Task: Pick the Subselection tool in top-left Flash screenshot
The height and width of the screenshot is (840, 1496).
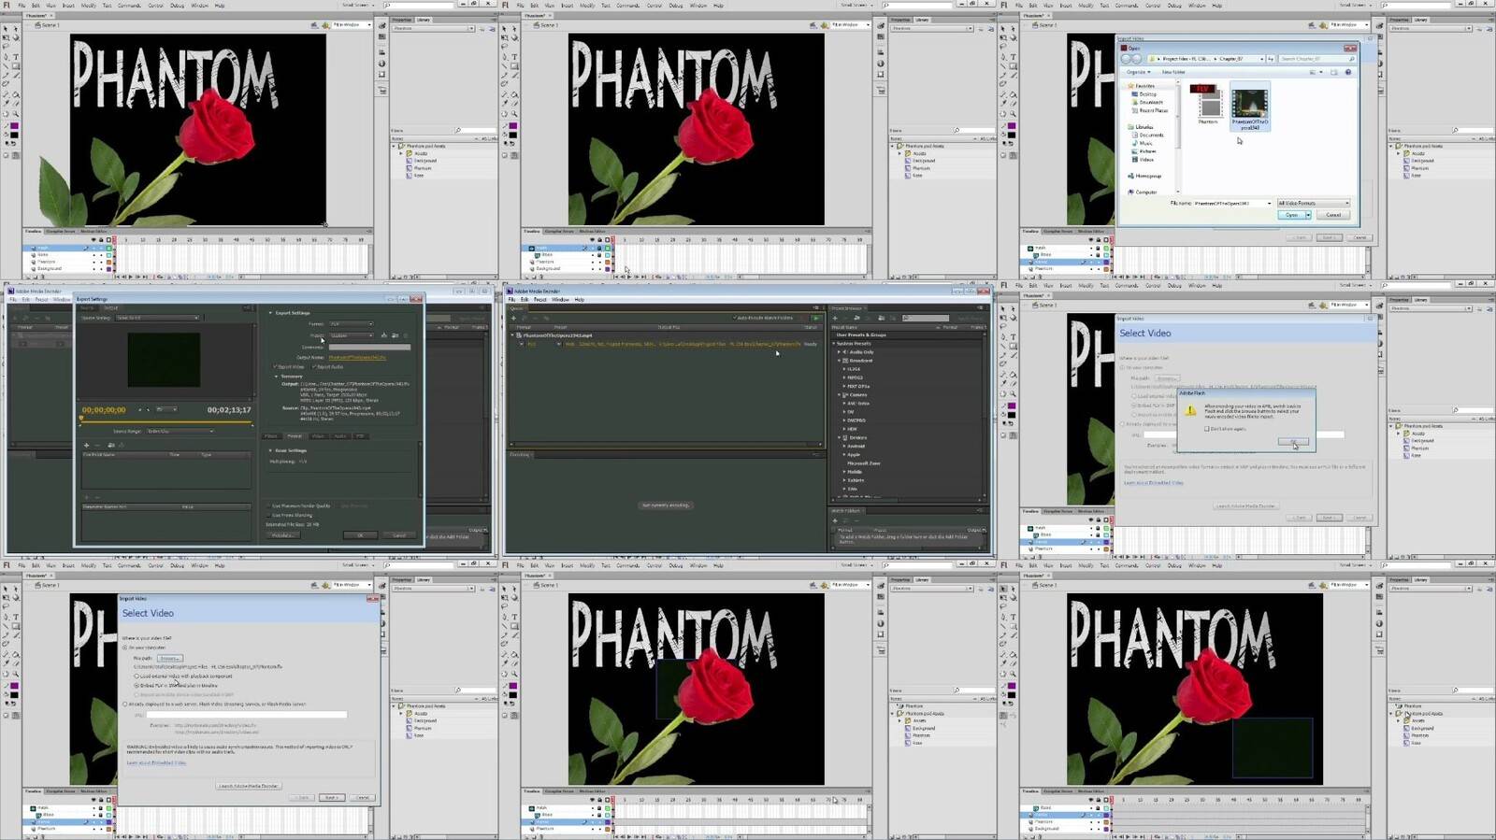Action: 15,30
